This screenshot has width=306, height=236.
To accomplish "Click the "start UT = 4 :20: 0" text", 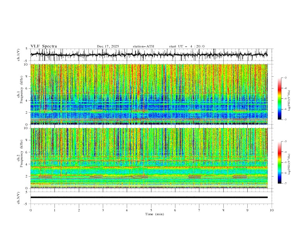I will 187,46.
